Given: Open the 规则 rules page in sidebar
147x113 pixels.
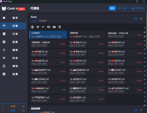Looking at the screenshot, I should [x=13, y=50].
